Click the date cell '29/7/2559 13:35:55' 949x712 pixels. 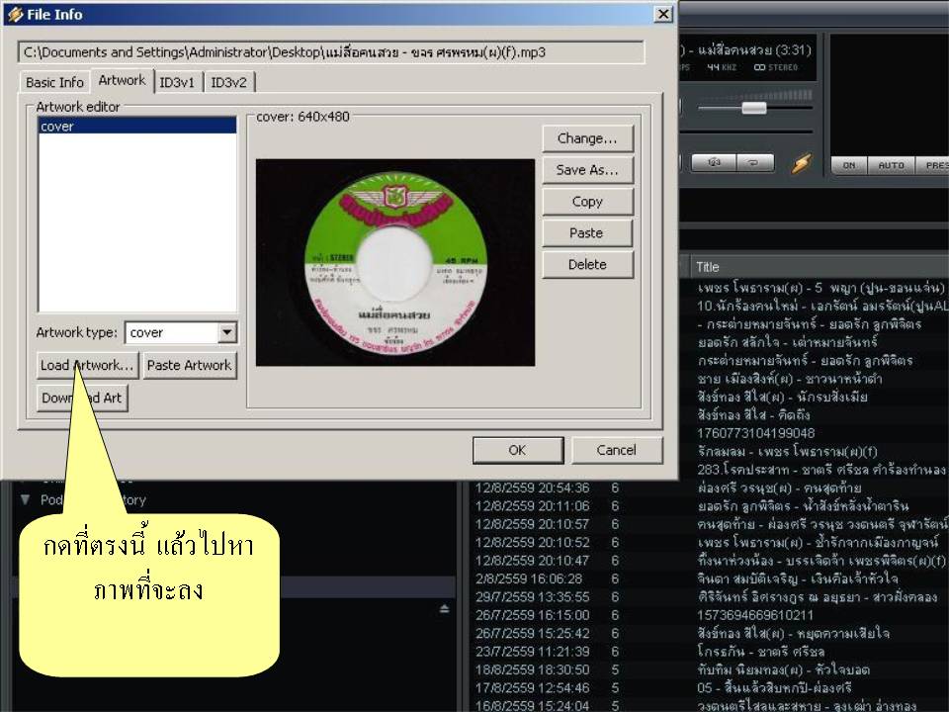pyautogui.click(x=532, y=596)
